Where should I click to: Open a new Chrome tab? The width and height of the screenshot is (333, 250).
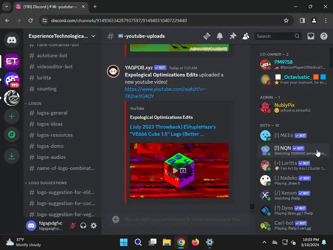tap(95, 7)
